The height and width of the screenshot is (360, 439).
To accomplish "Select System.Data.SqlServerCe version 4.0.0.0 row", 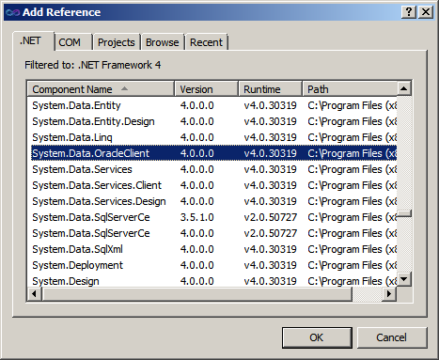I will [x=213, y=233].
